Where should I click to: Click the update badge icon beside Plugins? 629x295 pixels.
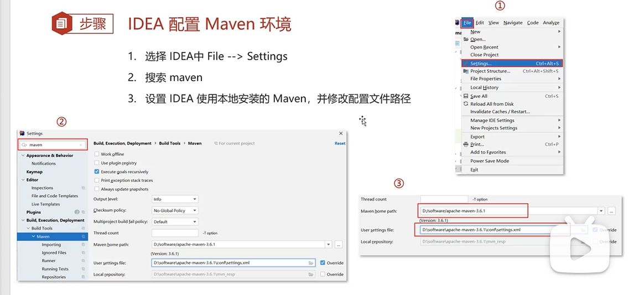pos(77,212)
